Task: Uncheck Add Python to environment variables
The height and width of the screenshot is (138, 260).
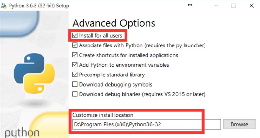Action: tap(75, 65)
